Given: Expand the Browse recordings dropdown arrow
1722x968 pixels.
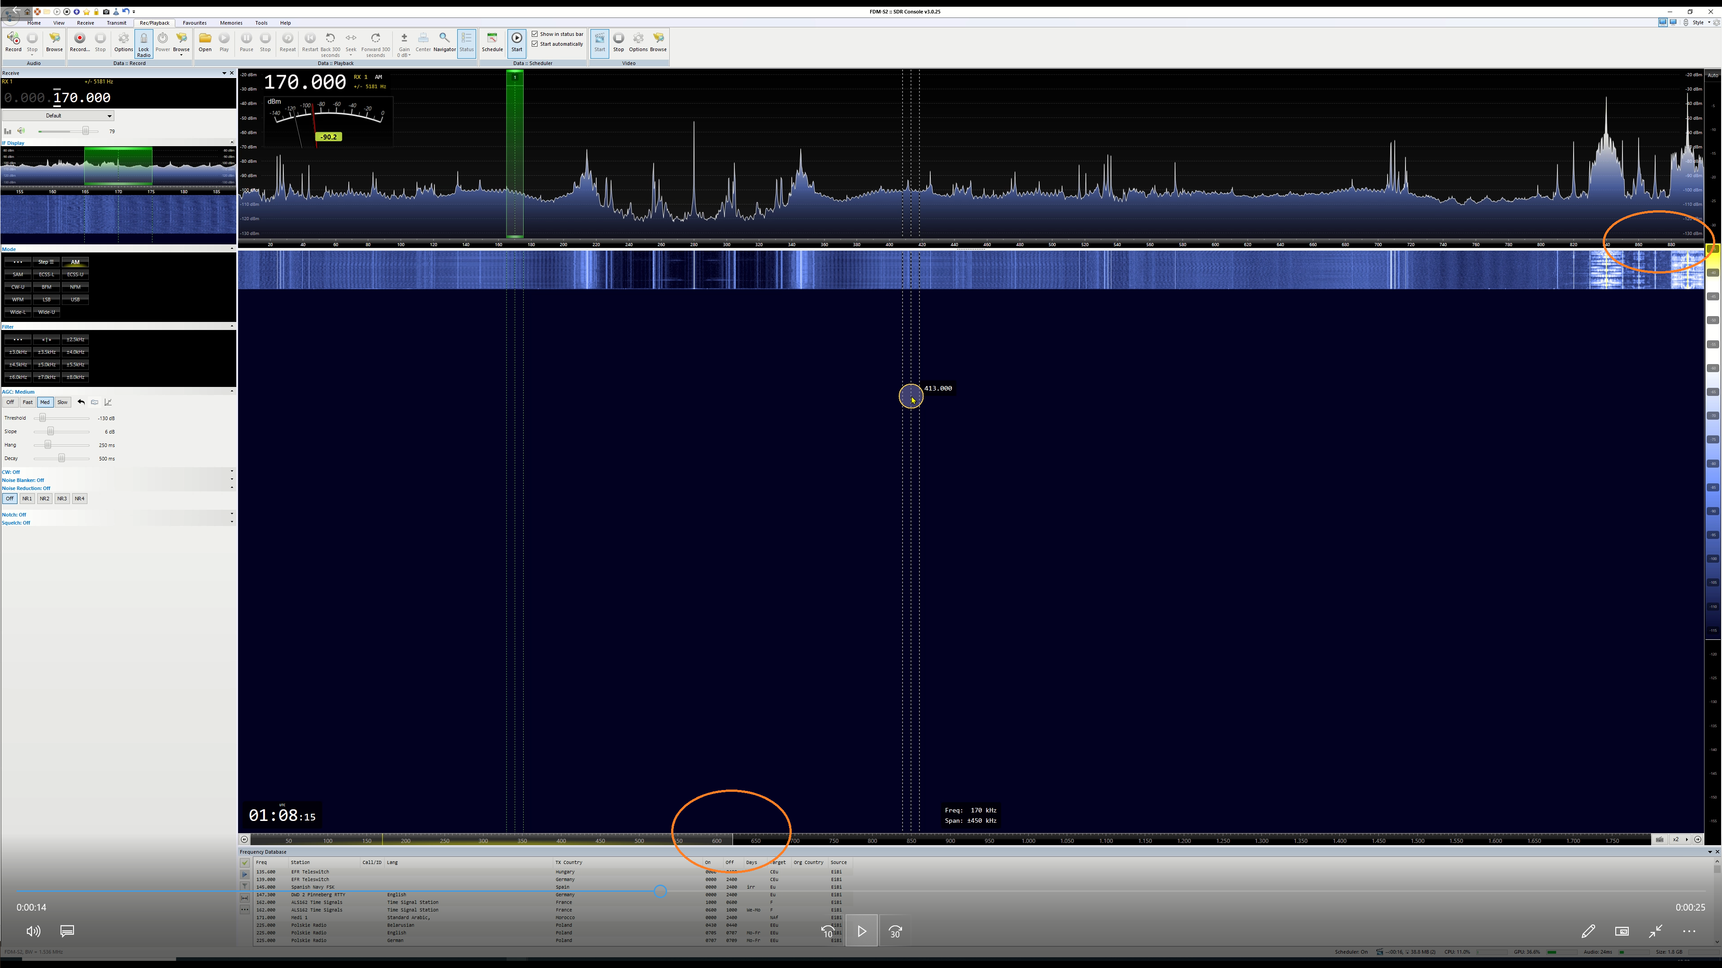Looking at the screenshot, I should pyautogui.click(x=181, y=55).
